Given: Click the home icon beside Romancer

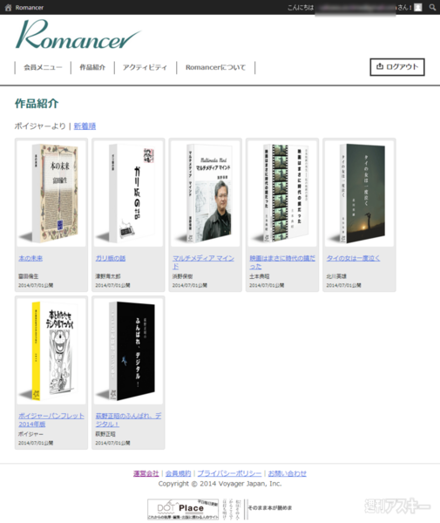Looking at the screenshot, I should pyautogui.click(x=9, y=7).
